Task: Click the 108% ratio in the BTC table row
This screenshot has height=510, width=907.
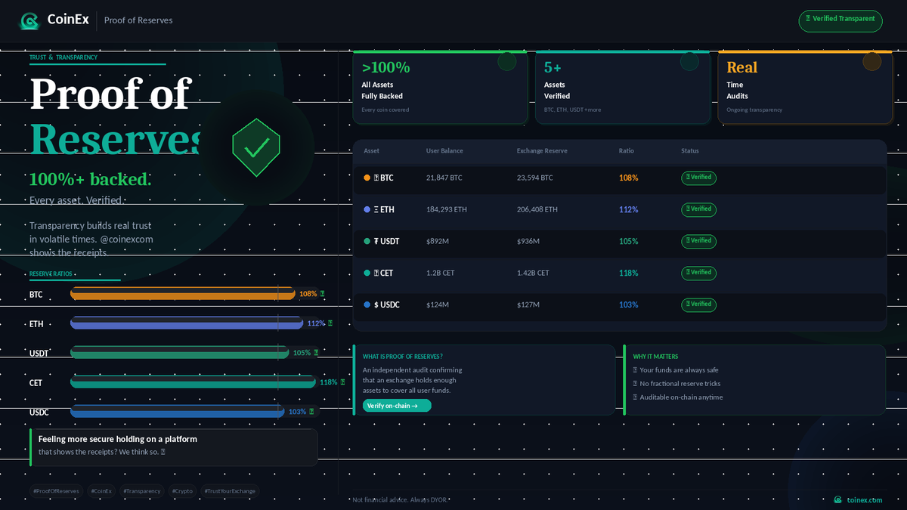Action: click(x=629, y=178)
